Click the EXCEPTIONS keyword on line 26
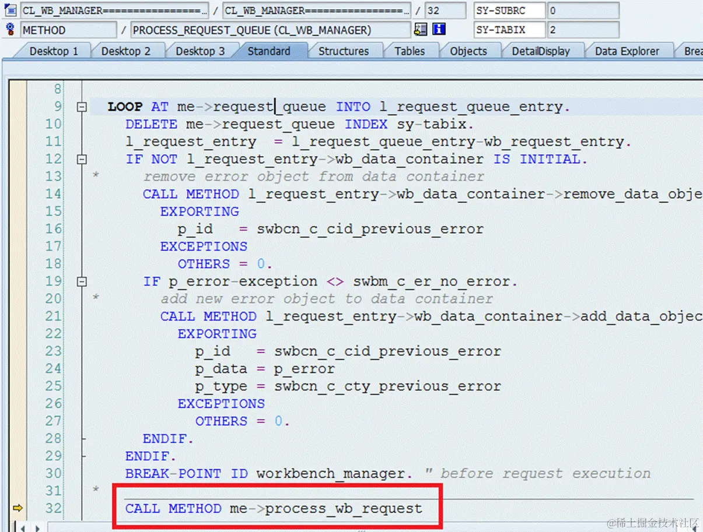The width and height of the screenshot is (703, 532). pos(221,404)
